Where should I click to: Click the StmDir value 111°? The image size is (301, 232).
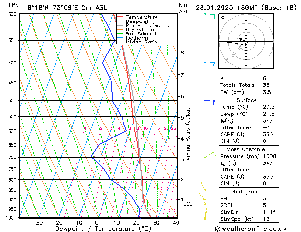(269, 212)
